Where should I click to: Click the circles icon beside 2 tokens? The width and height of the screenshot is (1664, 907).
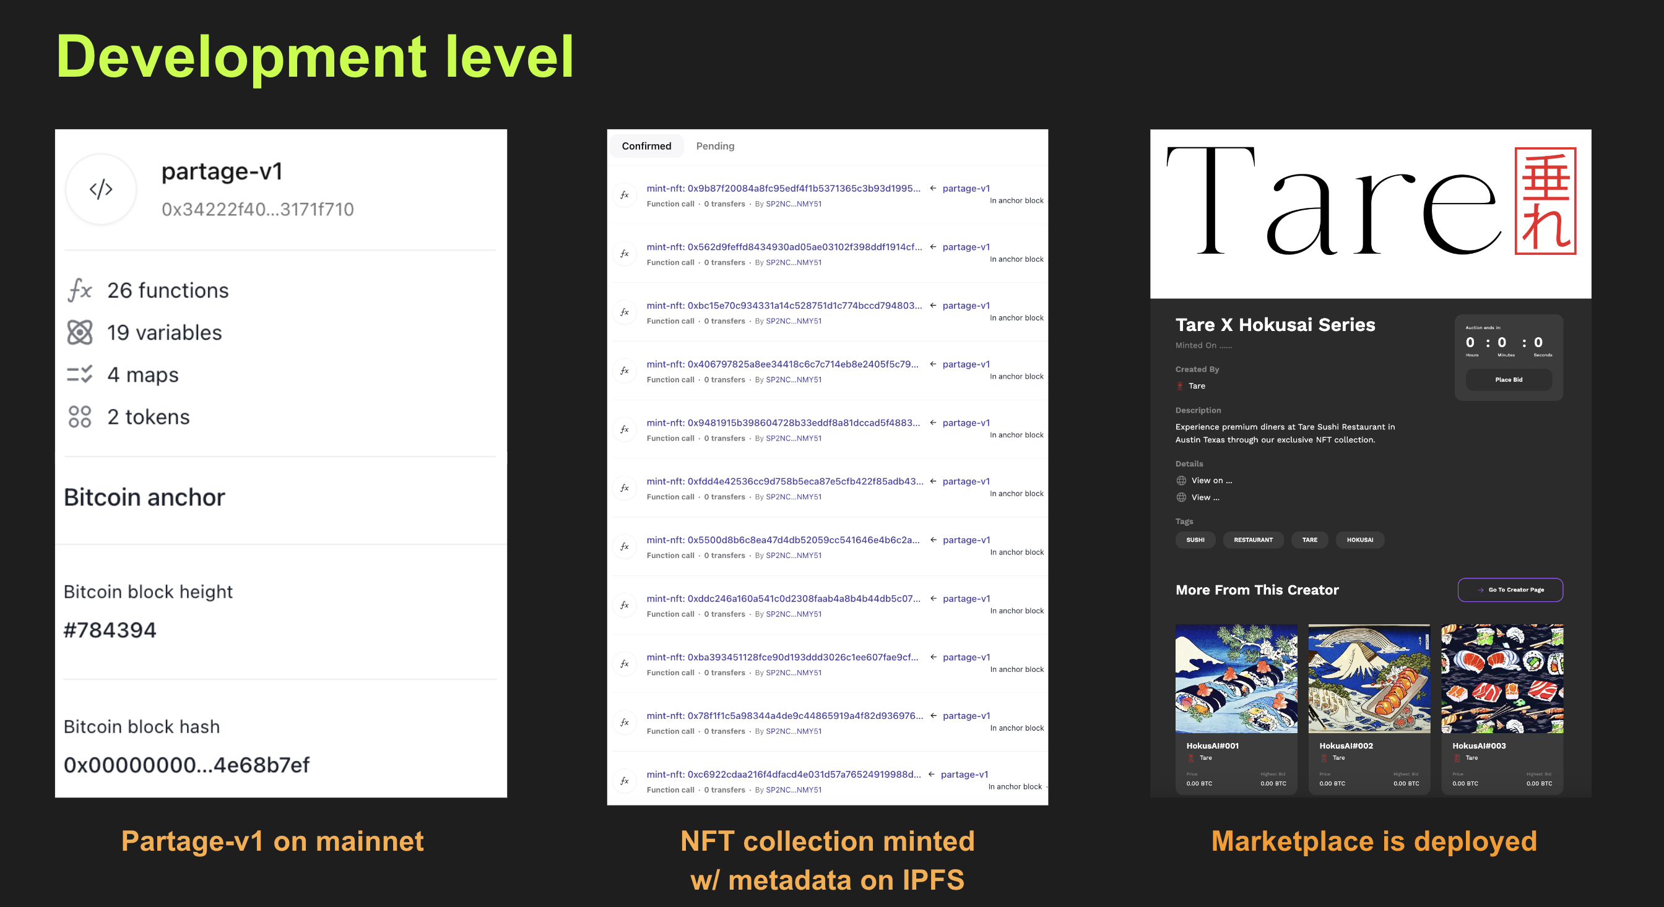pyautogui.click(x=80, y=416)
